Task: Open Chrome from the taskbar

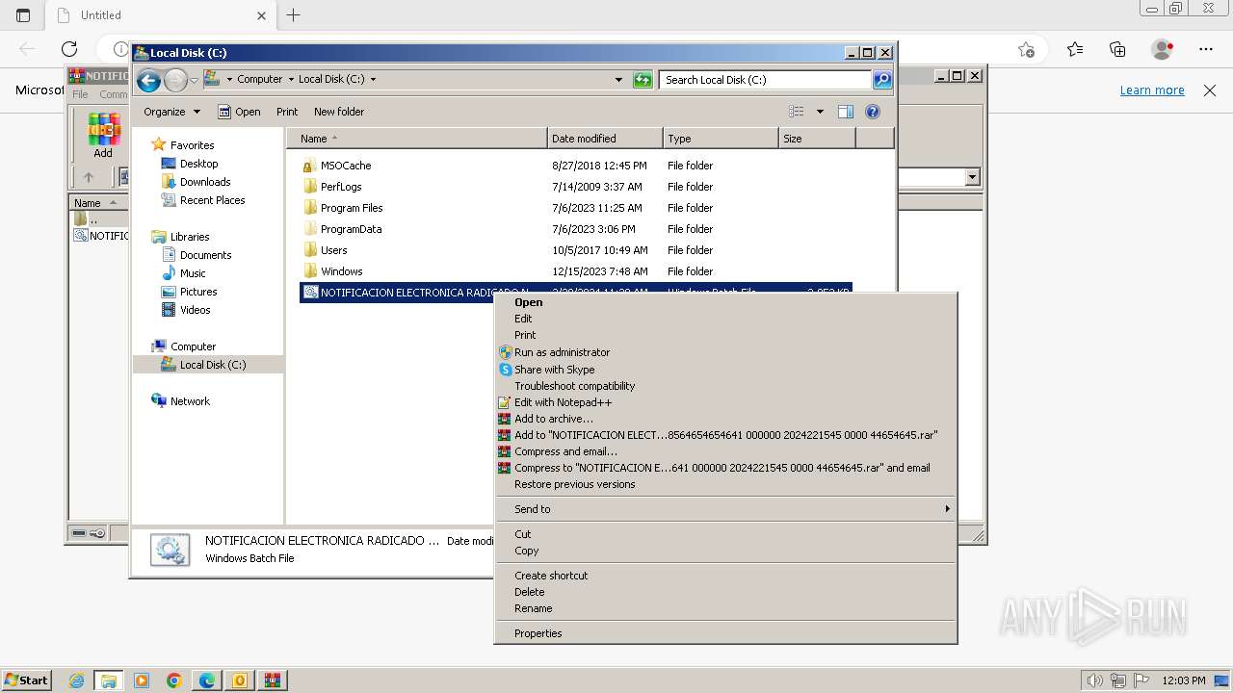Action: coord(174,680)
